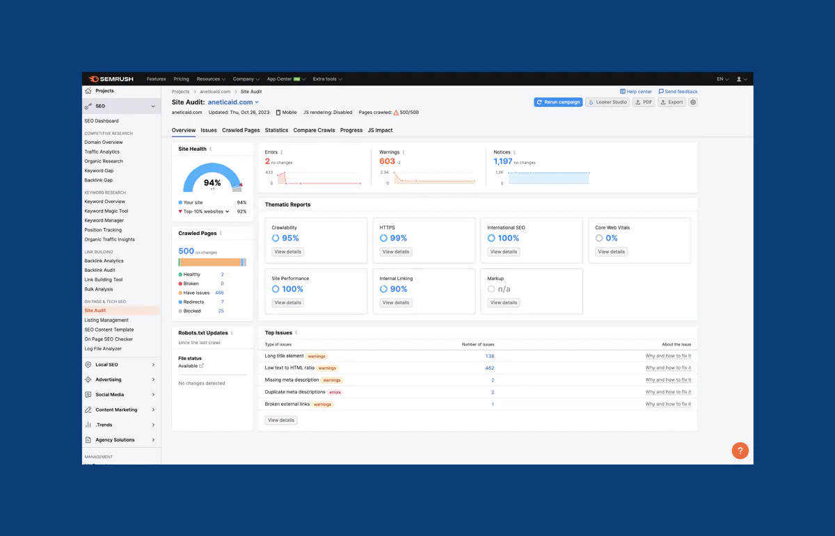The height and width of the screenshot is (536, 835).
Task: Toggle the Broken legend in Crawled Pages
Action: coord(190,284)
